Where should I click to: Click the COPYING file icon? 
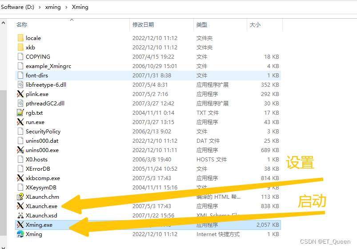click(x=20, y=57)
